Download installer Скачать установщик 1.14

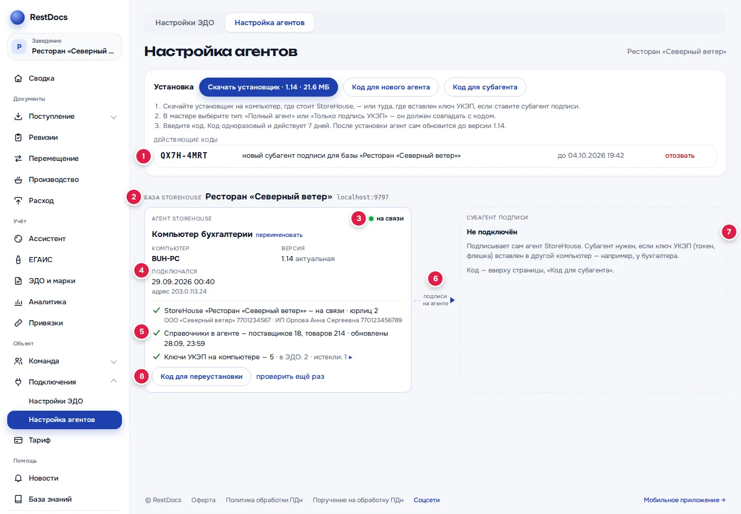[x=269, y=87]
